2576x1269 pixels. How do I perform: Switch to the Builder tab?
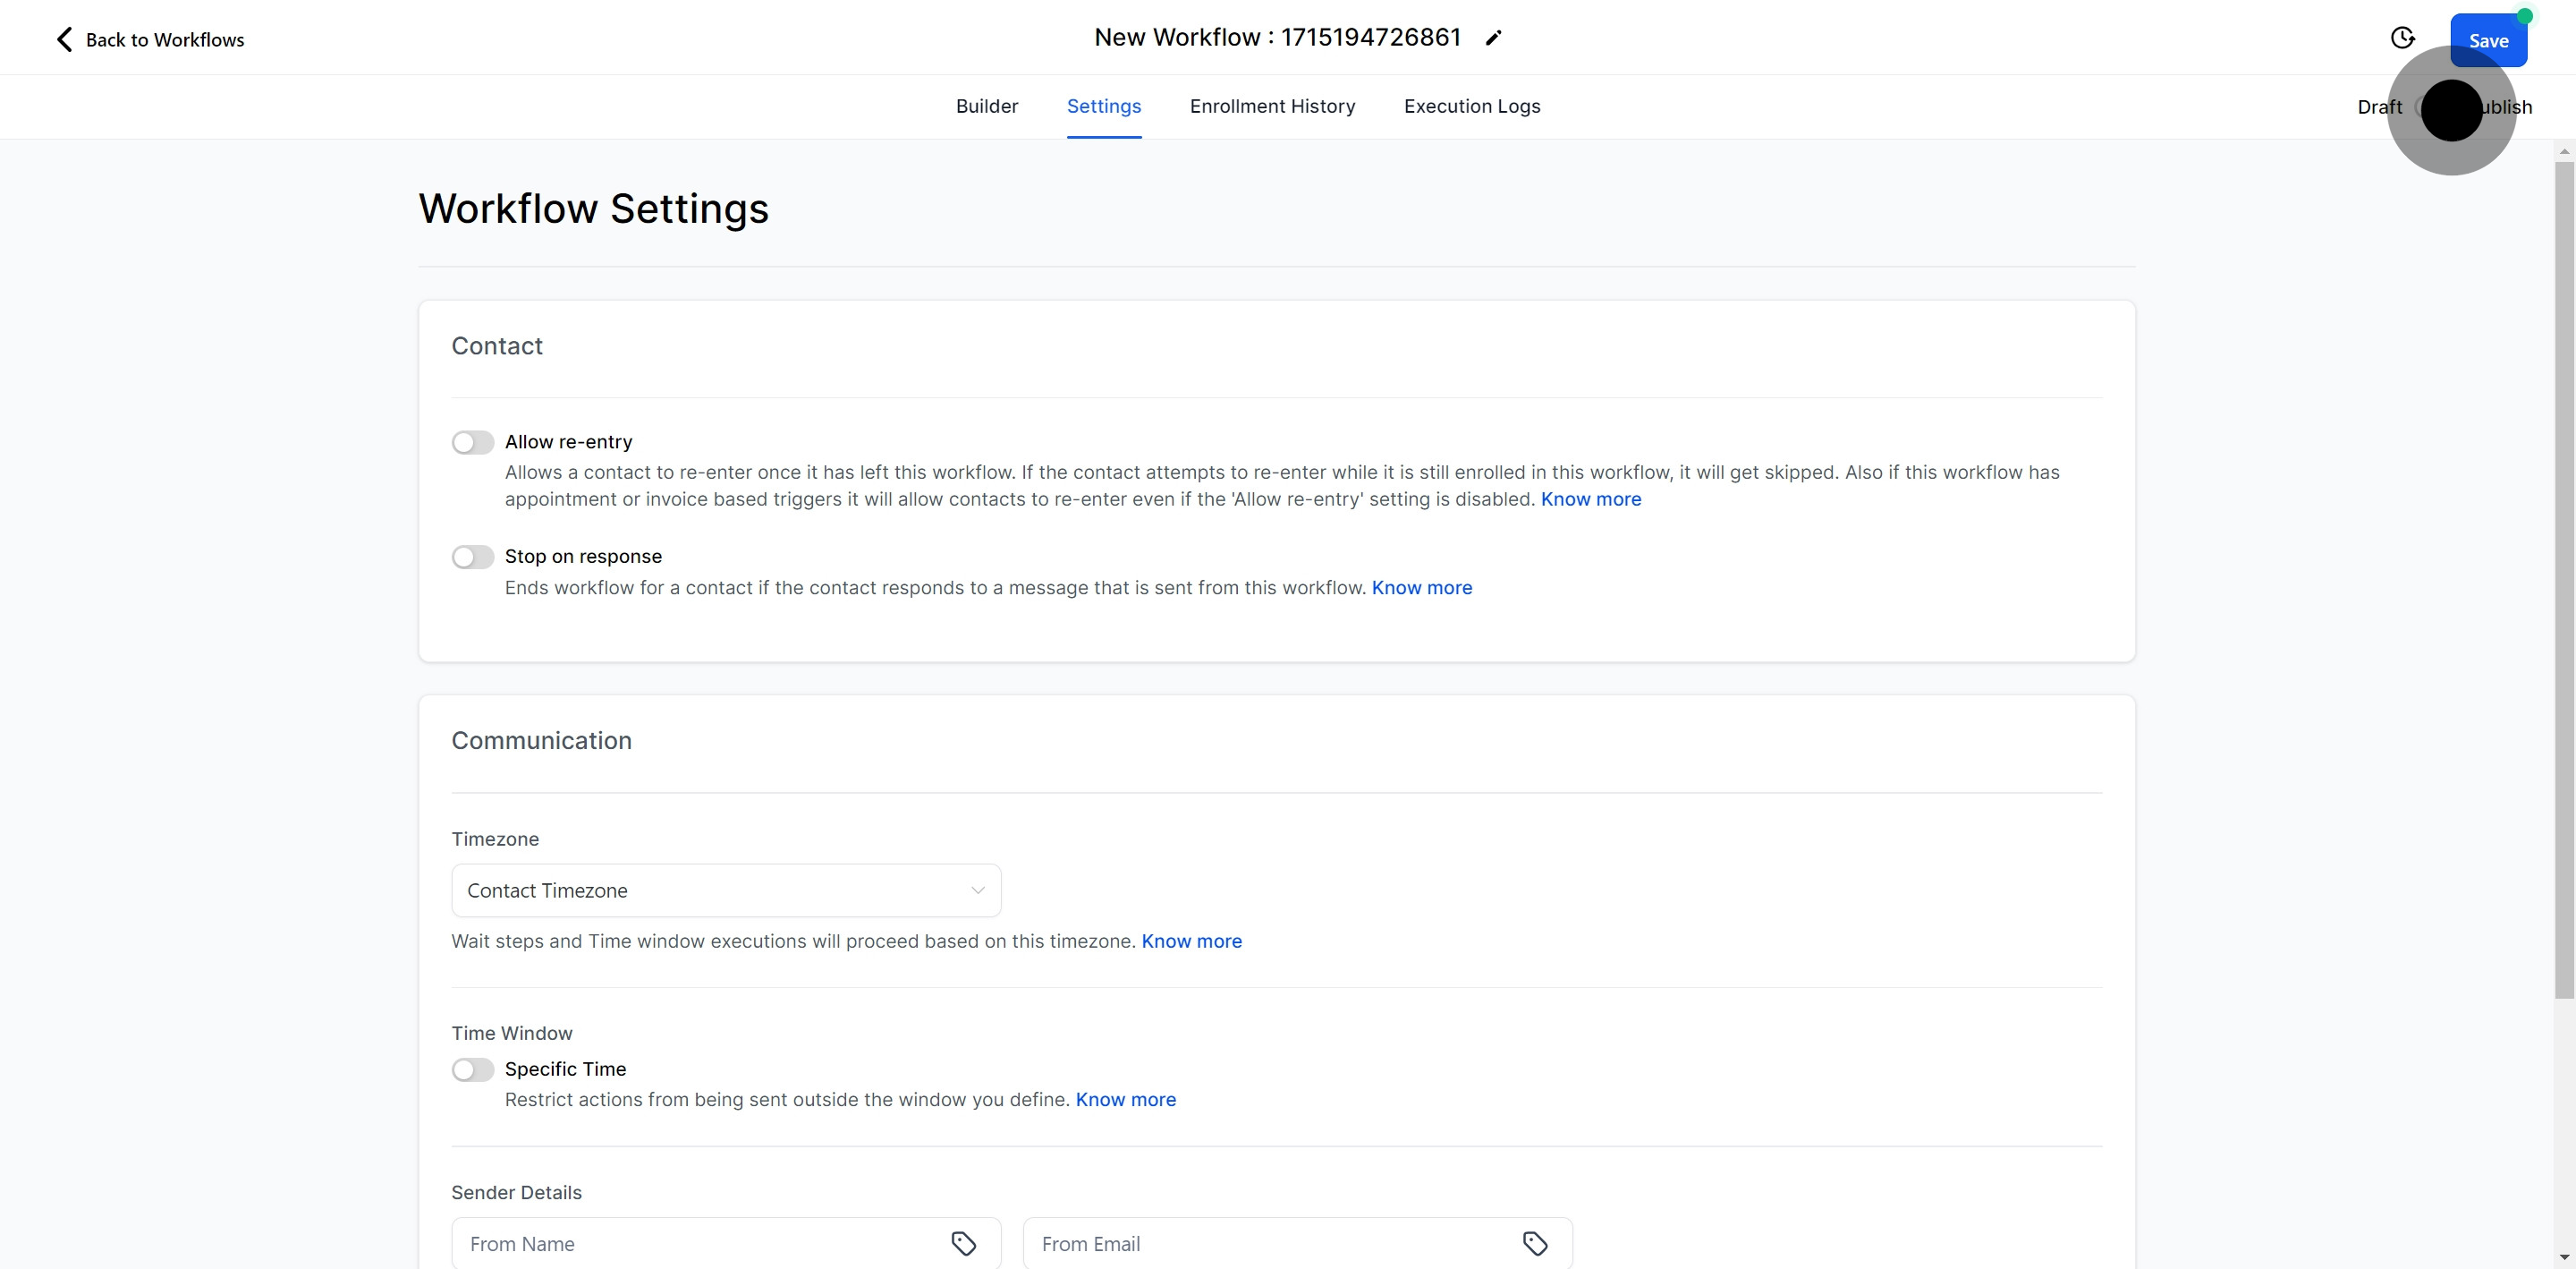pos(986,106)
